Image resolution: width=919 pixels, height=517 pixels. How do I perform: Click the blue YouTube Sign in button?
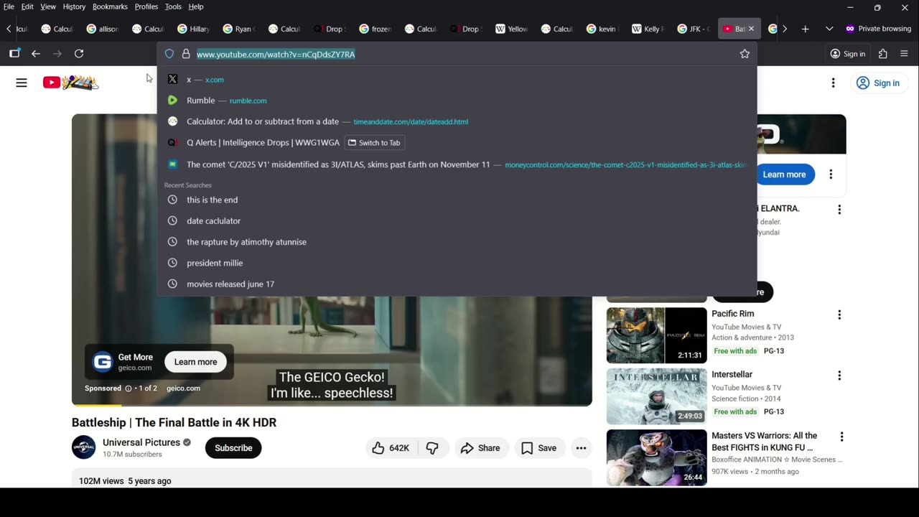point(878,83)
